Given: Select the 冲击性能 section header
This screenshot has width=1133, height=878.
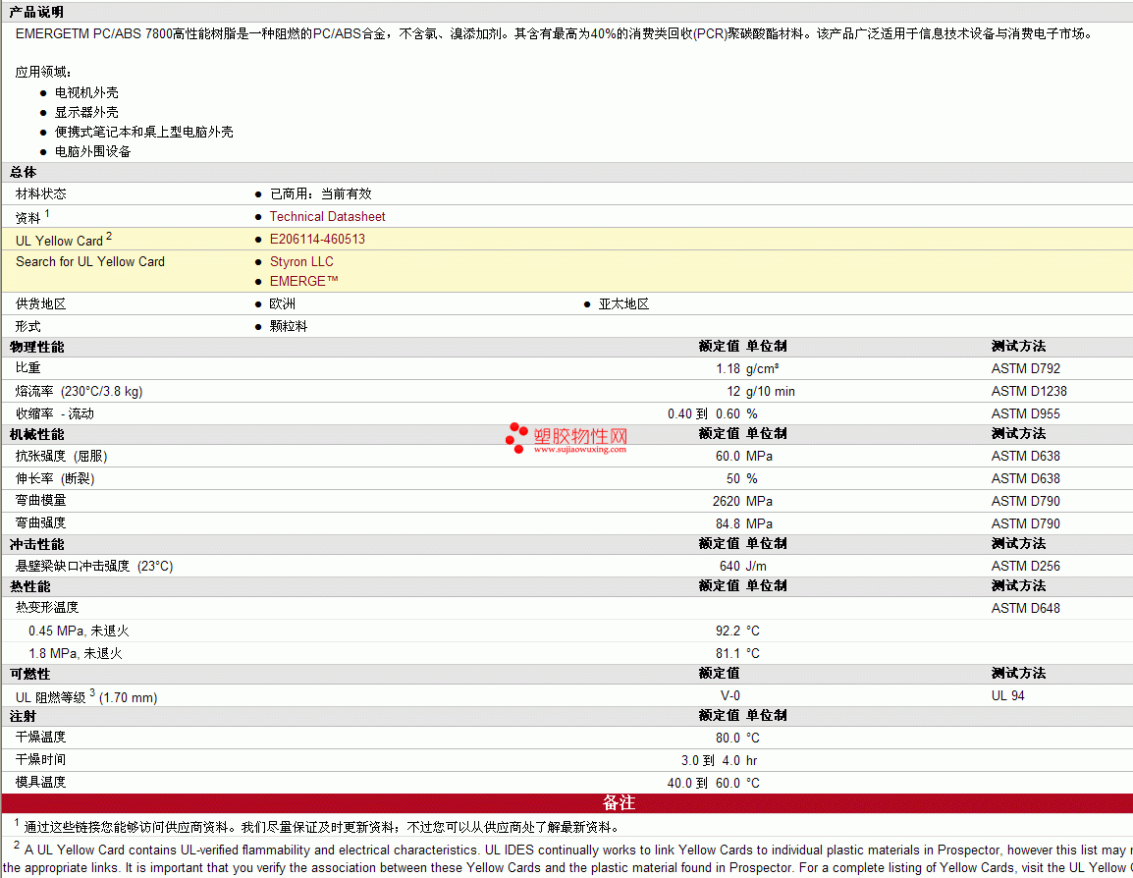Looking at the screenshot, I should [x=36, y=544].
